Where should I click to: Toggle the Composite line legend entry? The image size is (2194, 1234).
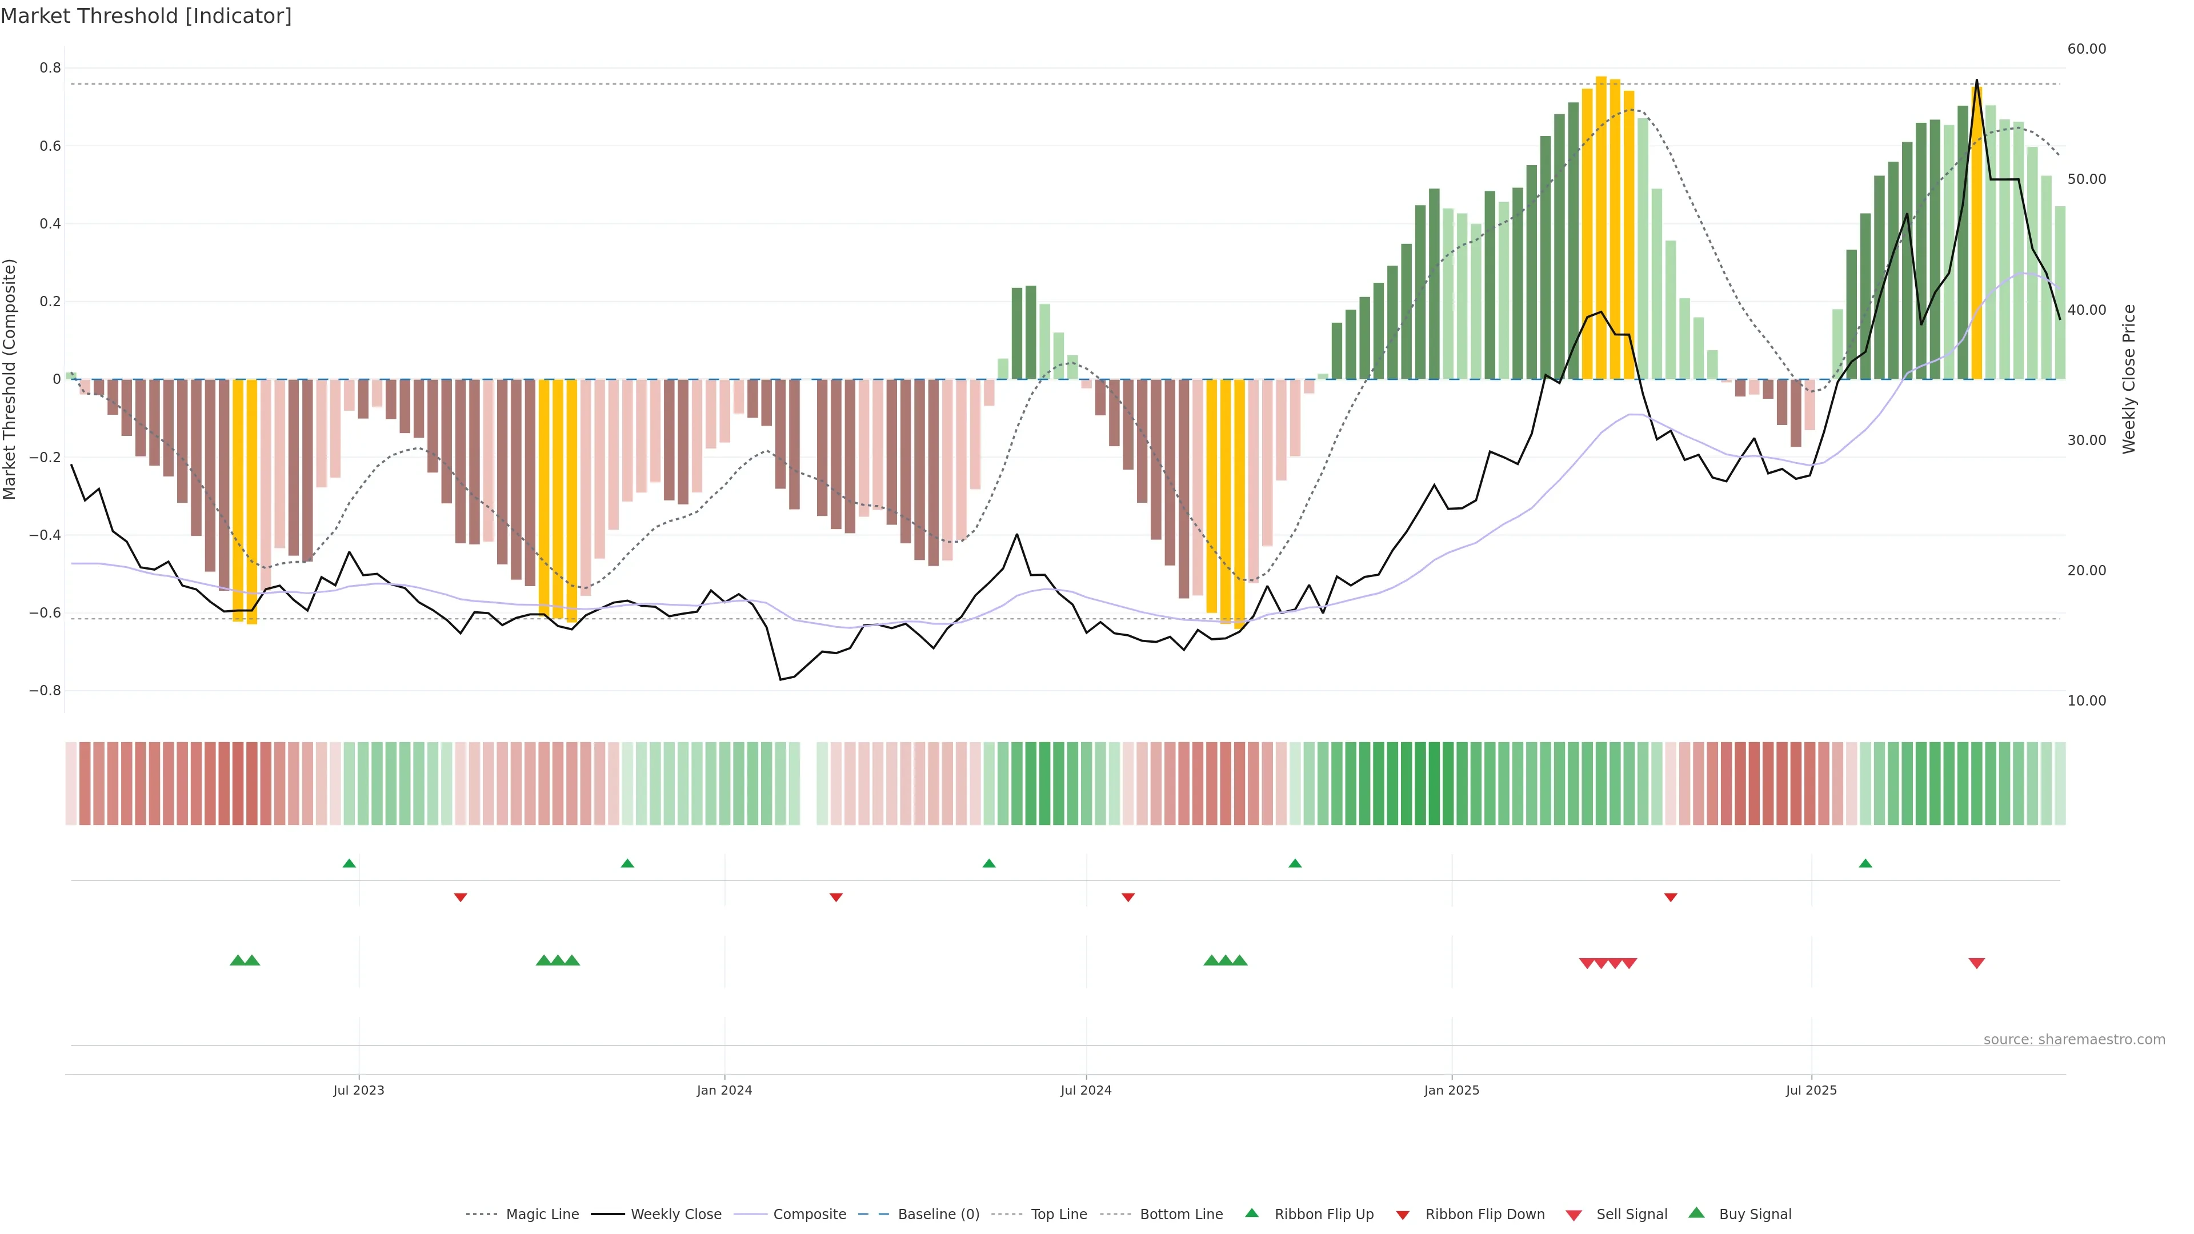pos(809,1215)
